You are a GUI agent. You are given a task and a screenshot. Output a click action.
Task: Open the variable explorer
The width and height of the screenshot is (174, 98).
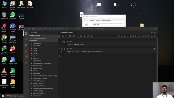click(85, 36)
